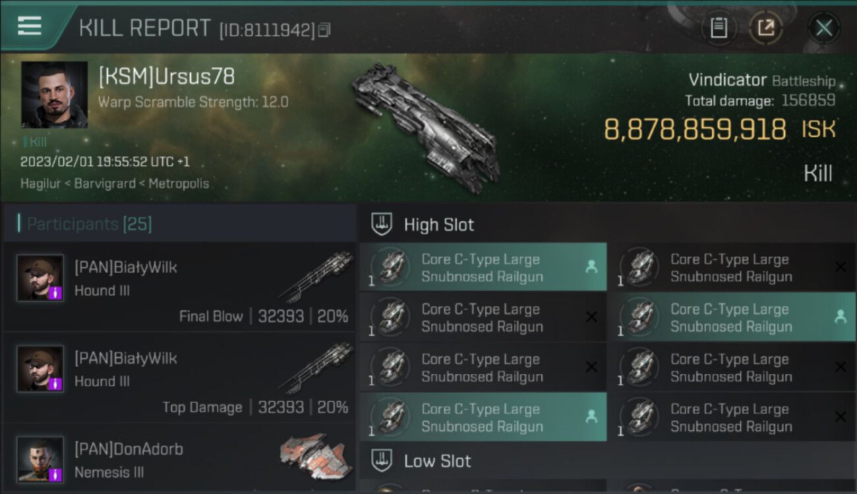857x494 pixels.
Task: Click the Hagilur < Barvigrard < Metropolis location
Action: (x=115, y=184)
